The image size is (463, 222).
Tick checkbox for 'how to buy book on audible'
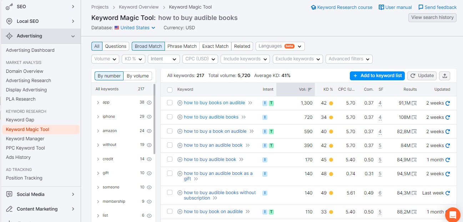coord(170,211)
